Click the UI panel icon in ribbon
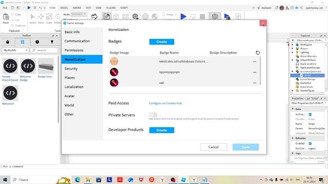The width and height of the screenshot is (328, 184). pos(125,16)
